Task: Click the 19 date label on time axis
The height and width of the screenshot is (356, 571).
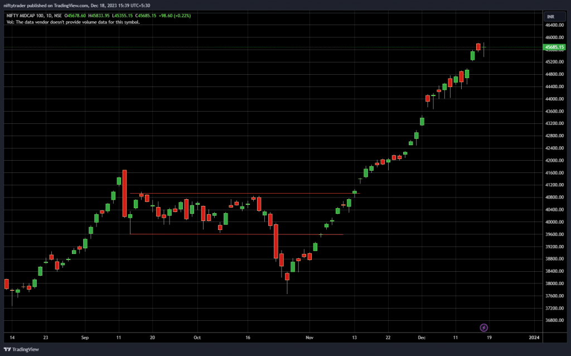Action: point(489,338)
